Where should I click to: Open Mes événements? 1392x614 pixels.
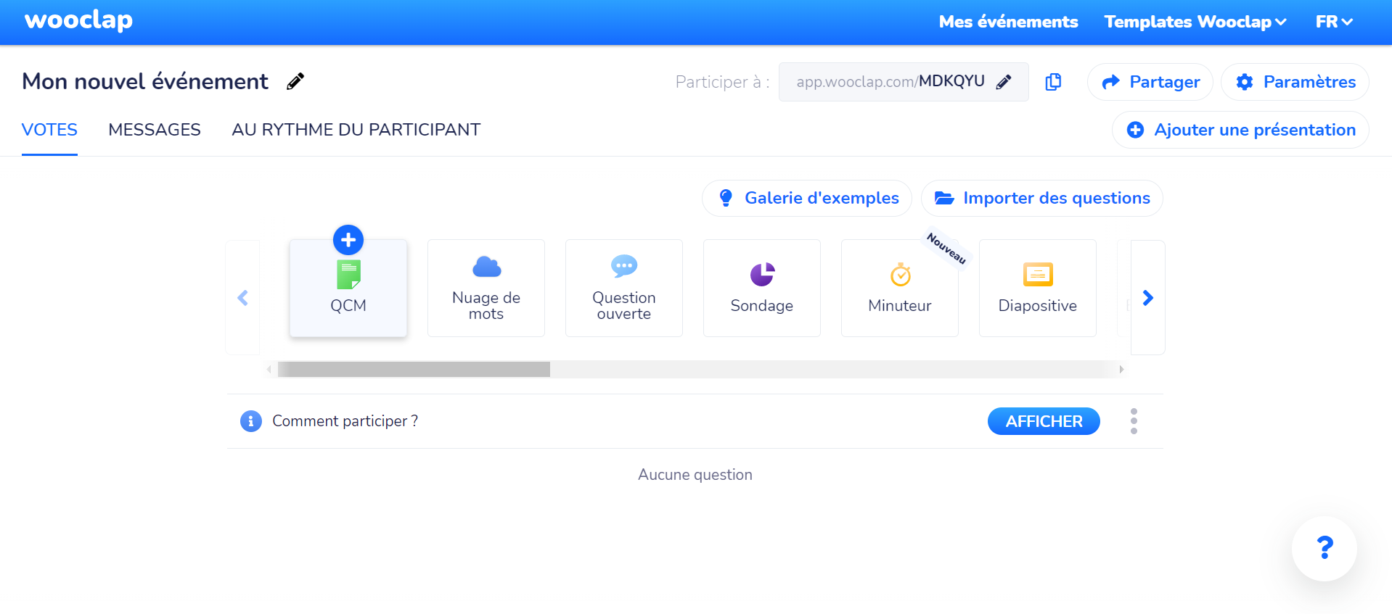(x=1008, y=22)
